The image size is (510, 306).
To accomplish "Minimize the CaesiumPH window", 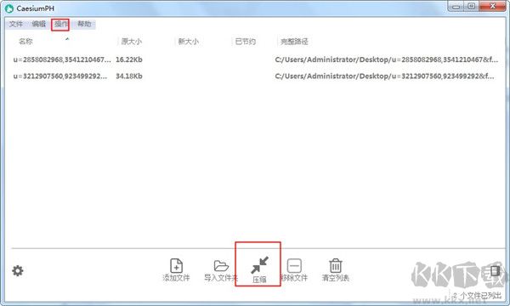I will coord(456,6).
